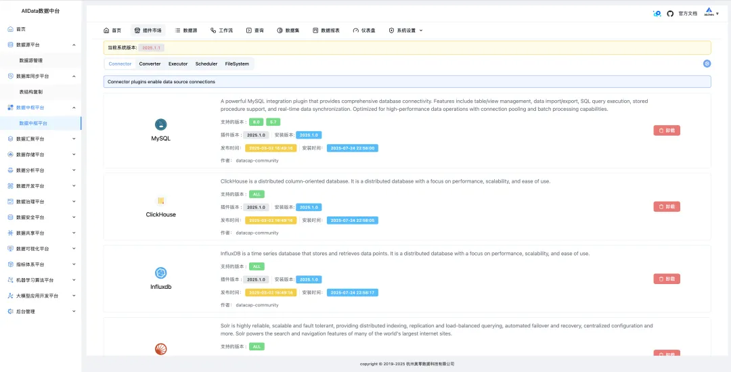
Task: Click the 数据库同步平台 sidebar icon
Action: click(10, 76)
